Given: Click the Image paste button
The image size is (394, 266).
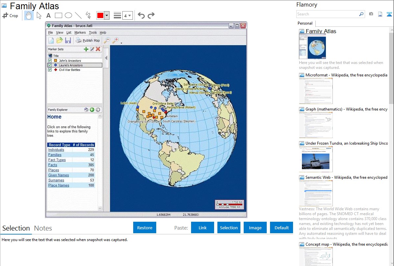Looking at the screenshot, I should pyautogui.click(x=255, y=228).
